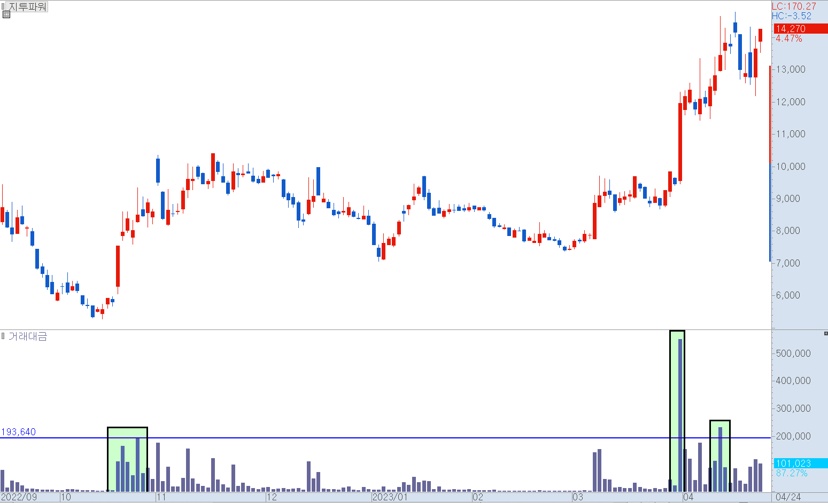
Task: Click the gray handle beside 거래대금 label
Action: point(3,336)
